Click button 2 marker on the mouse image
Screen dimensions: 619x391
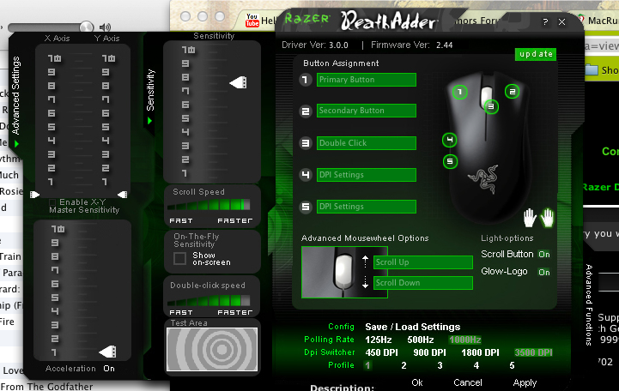(x=512, y=92)
